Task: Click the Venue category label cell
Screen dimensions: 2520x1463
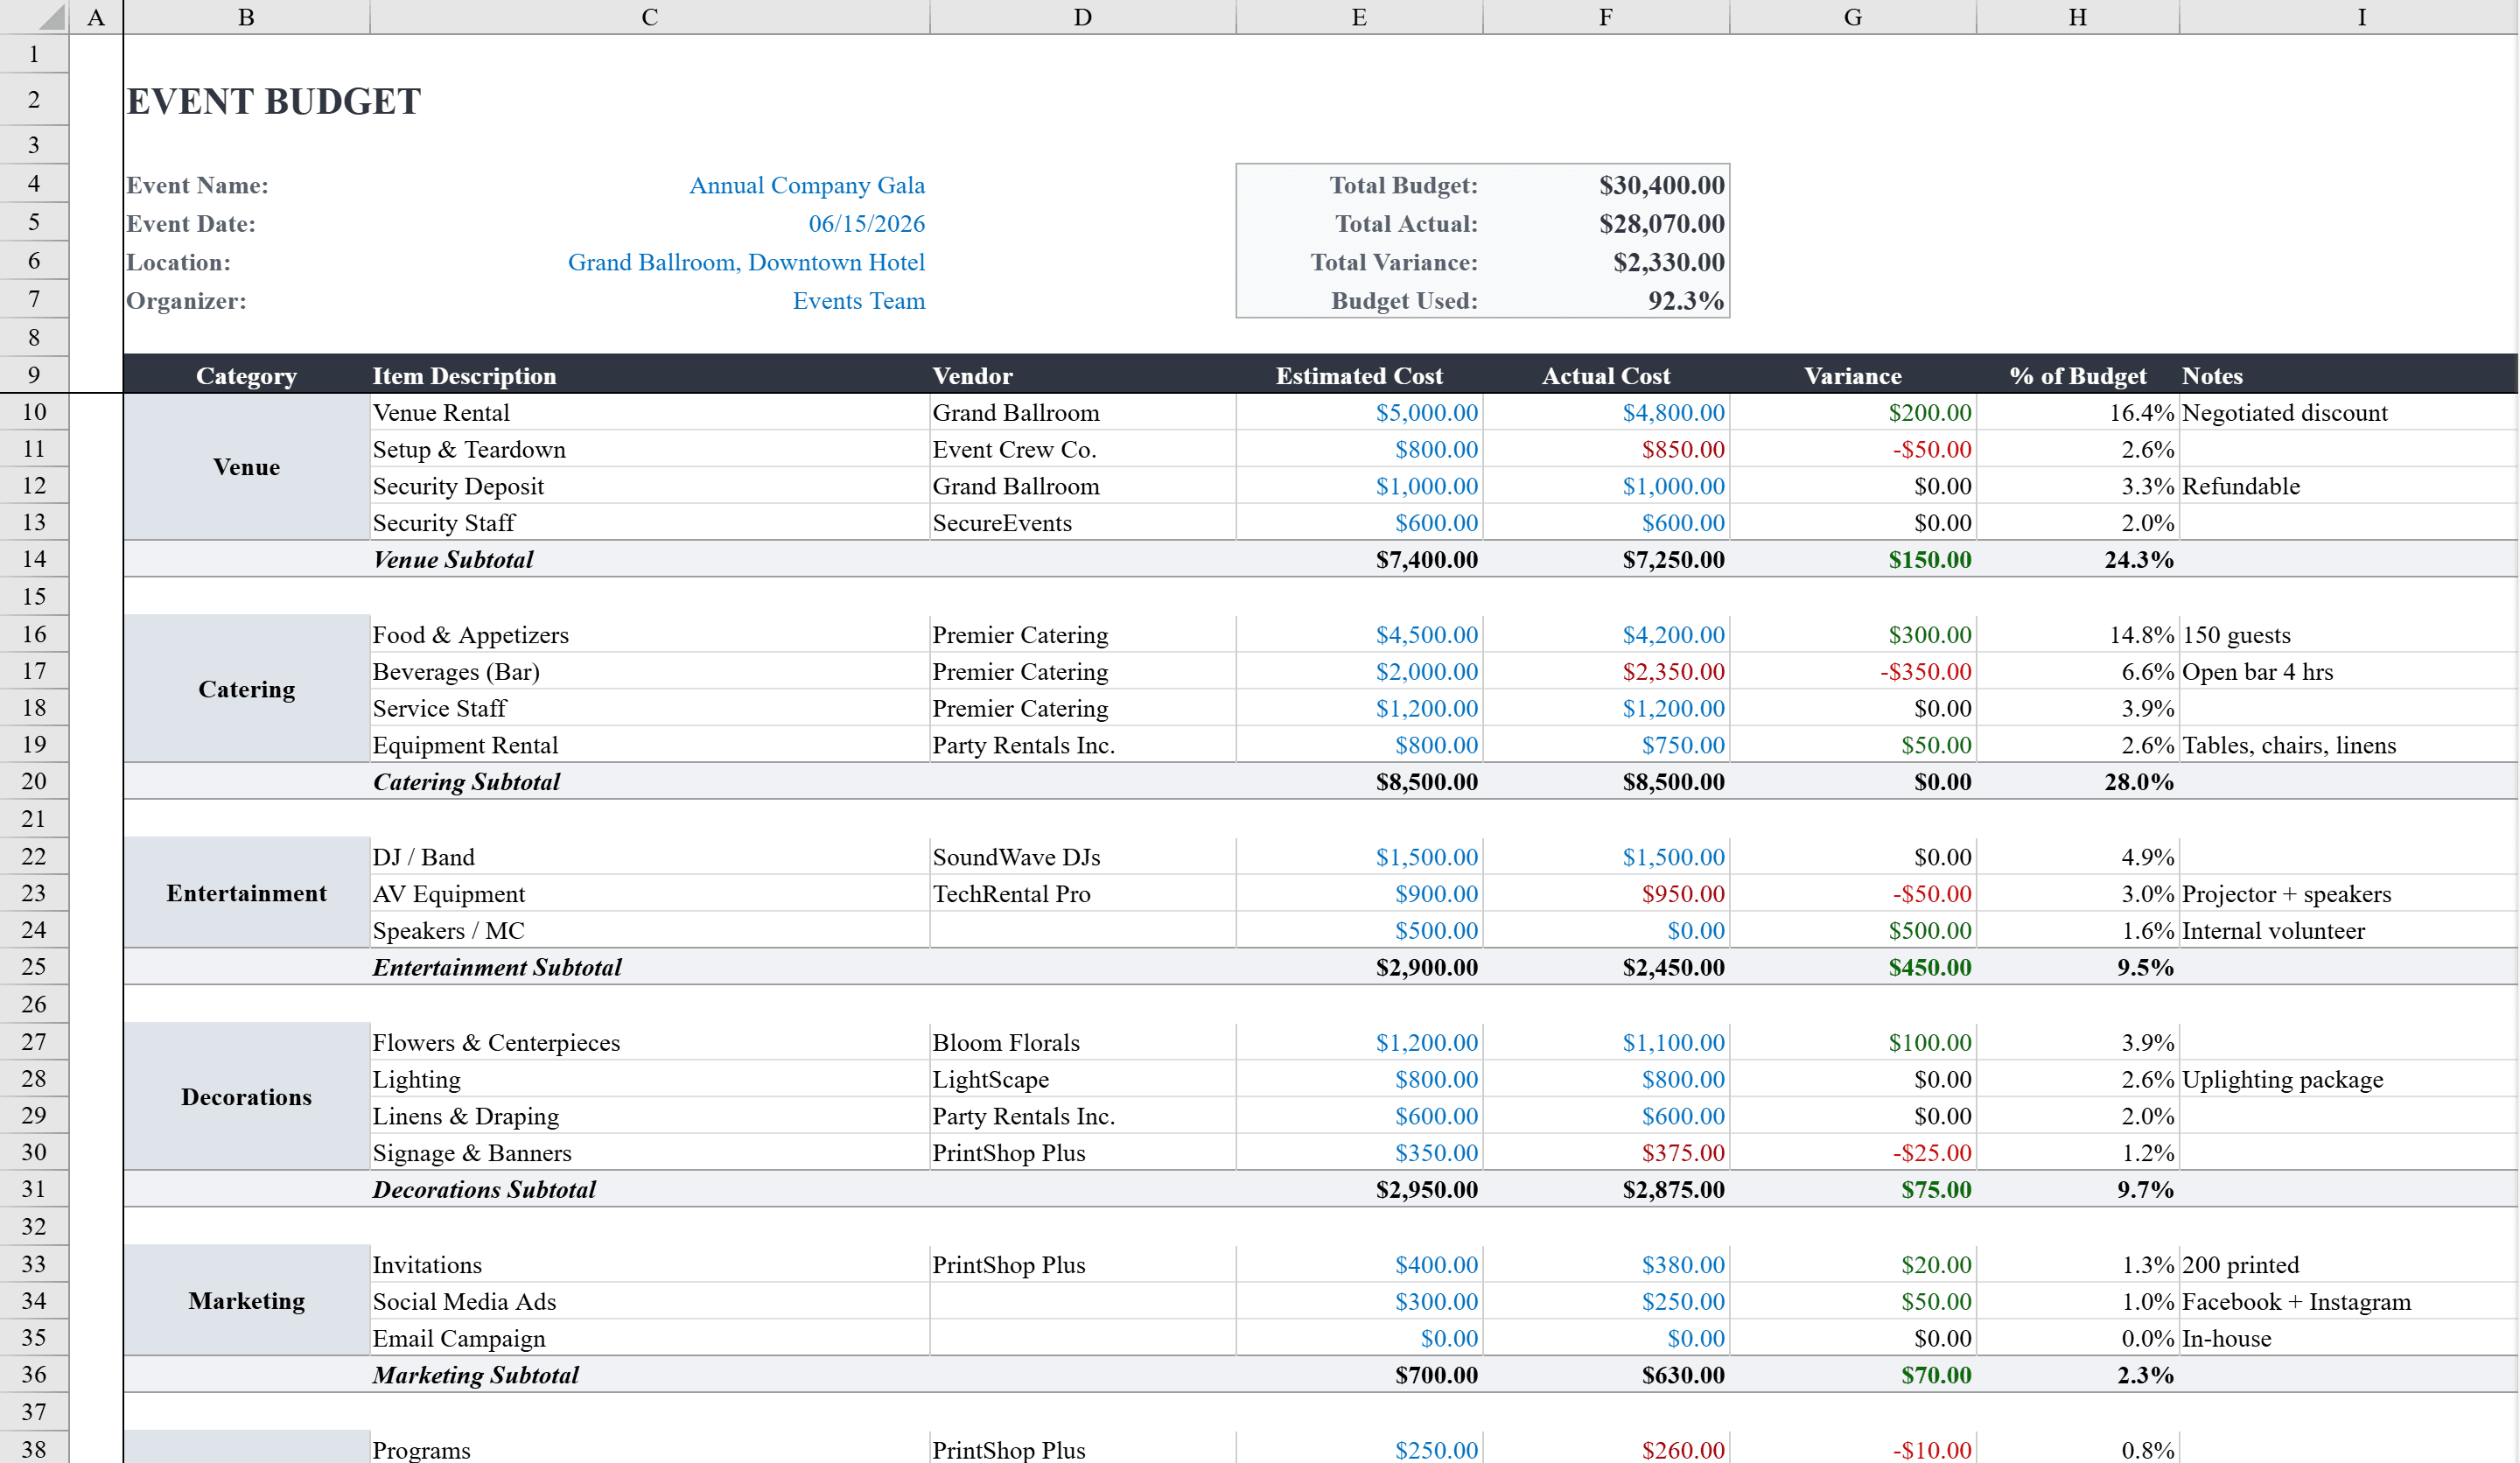Action: click(246, 467)
